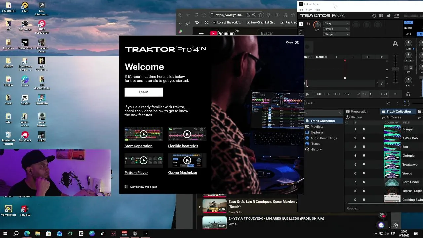The image size is (423, 238).
Task: Open the All Tracks favorite tab
Action: [x=391, y=117]
